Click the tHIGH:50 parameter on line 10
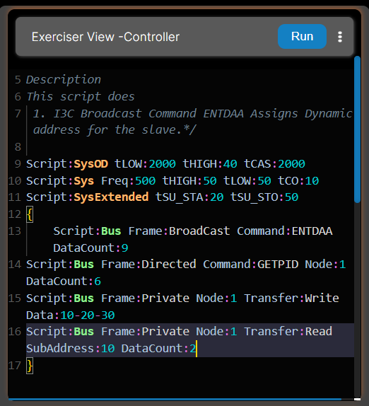The width and height of the screenshot is (369, 406). coord(189,181)
